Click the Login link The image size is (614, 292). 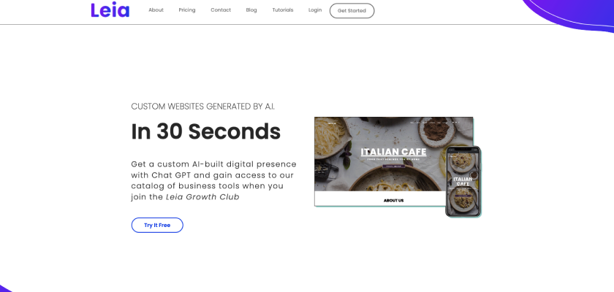point(315,10)
